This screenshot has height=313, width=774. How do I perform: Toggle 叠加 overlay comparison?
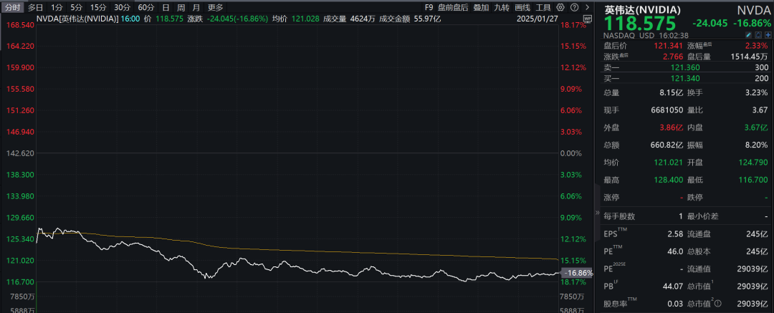pyautogui.click(x=481, y=7)
